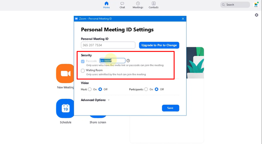
Task: Click the Zoom logo in dialog title bar
Action: [76, 19]
